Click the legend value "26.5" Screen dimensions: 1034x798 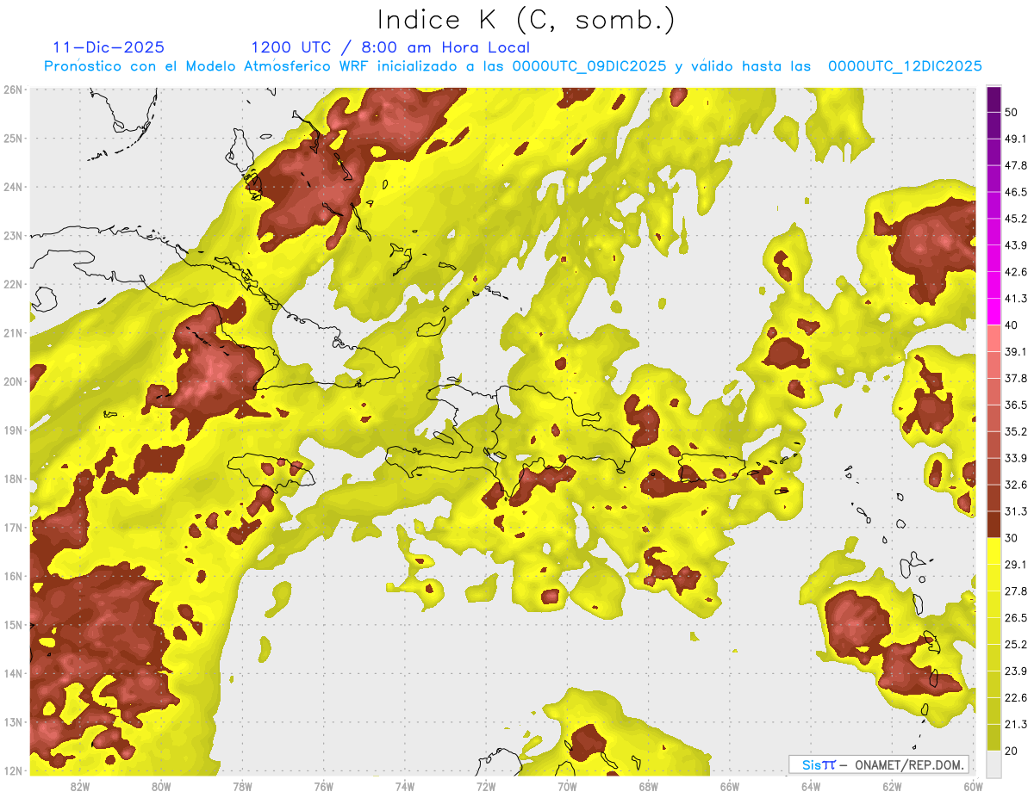1016,617
